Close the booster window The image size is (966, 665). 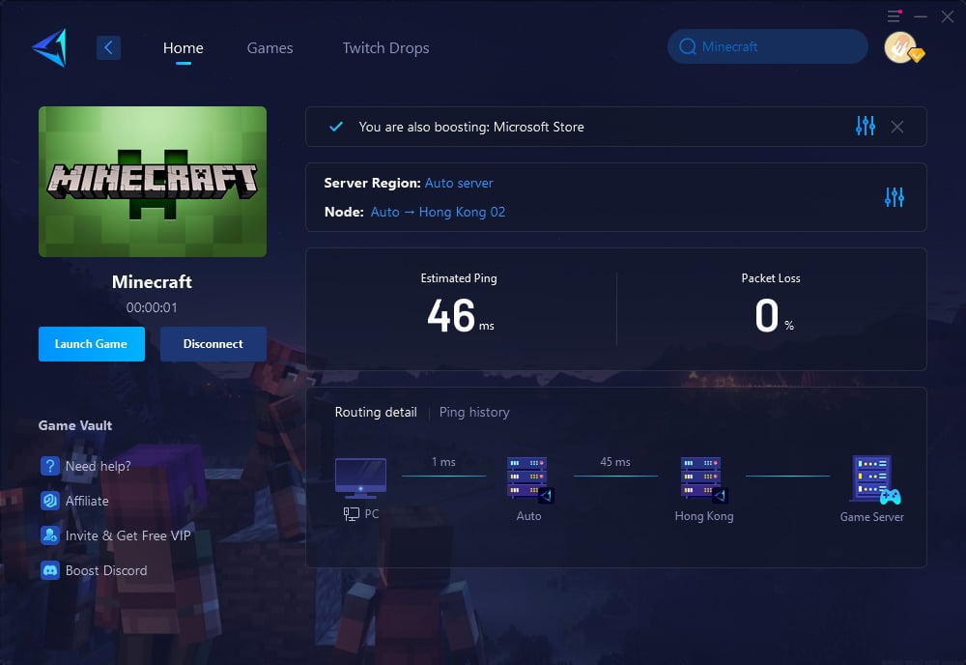pos(948,16)
